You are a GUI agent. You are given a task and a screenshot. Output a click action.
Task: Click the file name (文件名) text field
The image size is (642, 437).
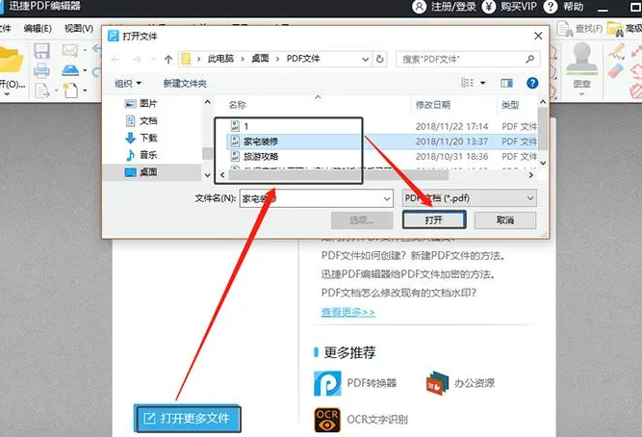pyautogui.click(x=311, y=198)
